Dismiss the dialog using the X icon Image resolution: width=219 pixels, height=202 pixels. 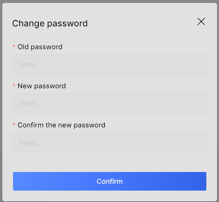tap(201, 22)
